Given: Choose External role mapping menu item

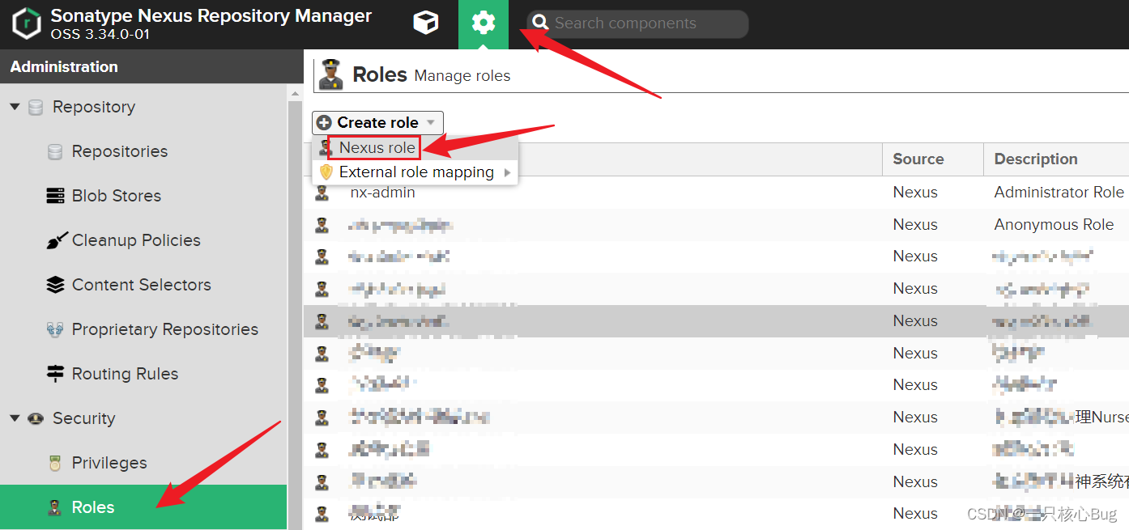Looking at the screenshot, I should 416,172.
